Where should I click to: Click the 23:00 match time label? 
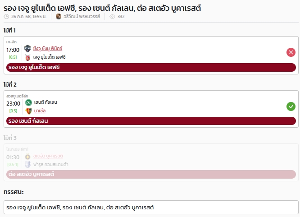click(x=13, y=103)
